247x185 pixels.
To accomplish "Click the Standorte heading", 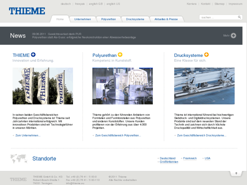I will coord(44,159).
